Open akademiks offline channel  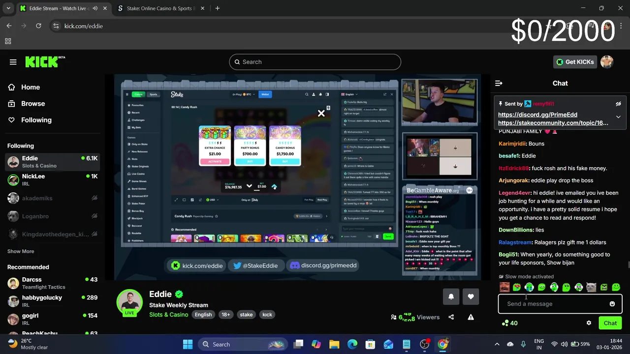click(52, 198)
